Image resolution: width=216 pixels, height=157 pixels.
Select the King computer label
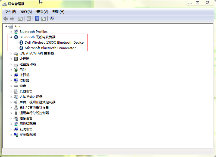tap(18, 26)
